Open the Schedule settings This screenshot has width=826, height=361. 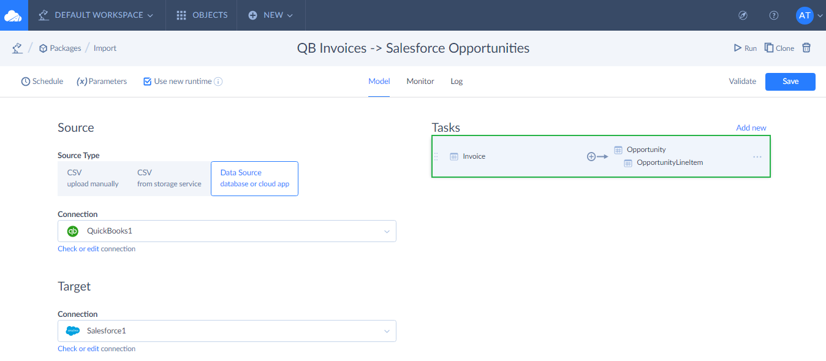(42, 81)
